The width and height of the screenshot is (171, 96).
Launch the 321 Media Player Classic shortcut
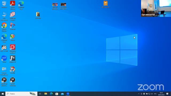click(x=4, y=47)
